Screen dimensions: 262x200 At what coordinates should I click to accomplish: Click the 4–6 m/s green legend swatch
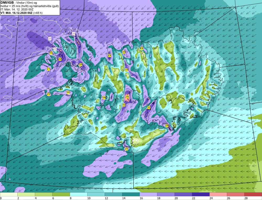pyautogui.click(x=43, y=195)
